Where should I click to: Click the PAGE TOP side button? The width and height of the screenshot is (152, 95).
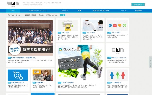click(x=150, y=62)
